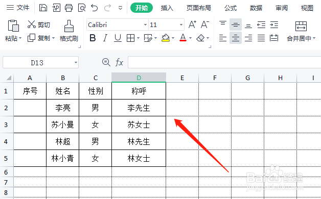321x199 pixels.
Task: Click the draw border pencil icon
Action: 148,38
